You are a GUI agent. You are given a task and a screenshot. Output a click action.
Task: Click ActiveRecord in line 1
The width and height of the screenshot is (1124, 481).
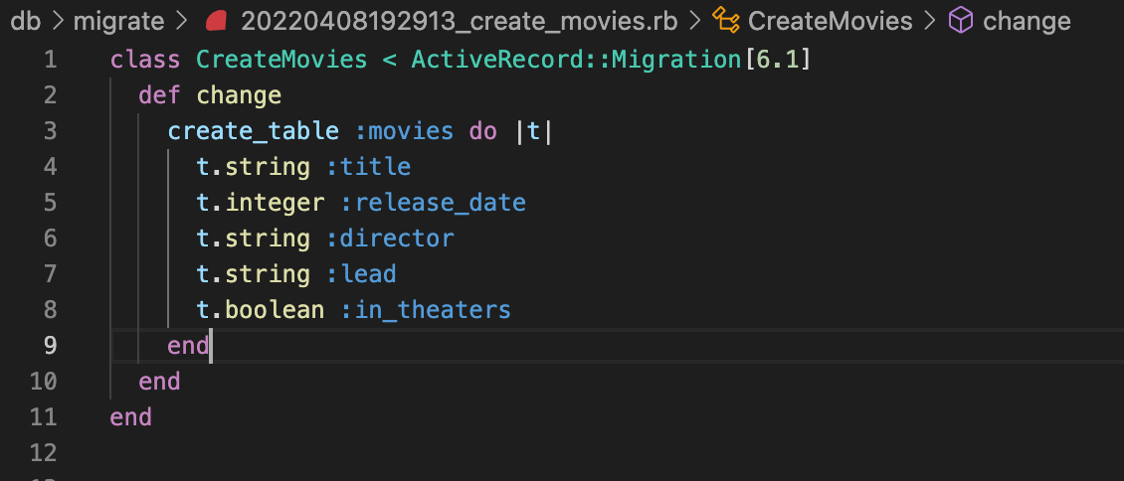pyautogui.click(x=496, y=60)
